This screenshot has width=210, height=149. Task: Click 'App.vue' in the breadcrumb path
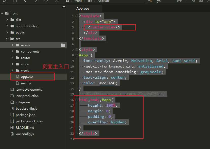click(103, 1)
